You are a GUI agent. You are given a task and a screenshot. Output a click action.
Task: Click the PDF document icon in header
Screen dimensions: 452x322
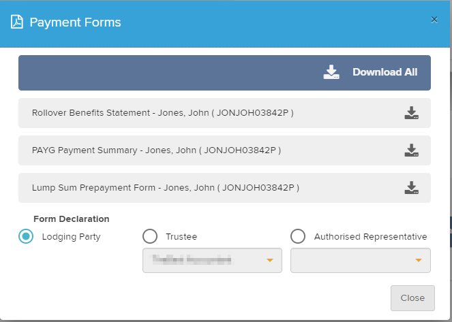17,22
